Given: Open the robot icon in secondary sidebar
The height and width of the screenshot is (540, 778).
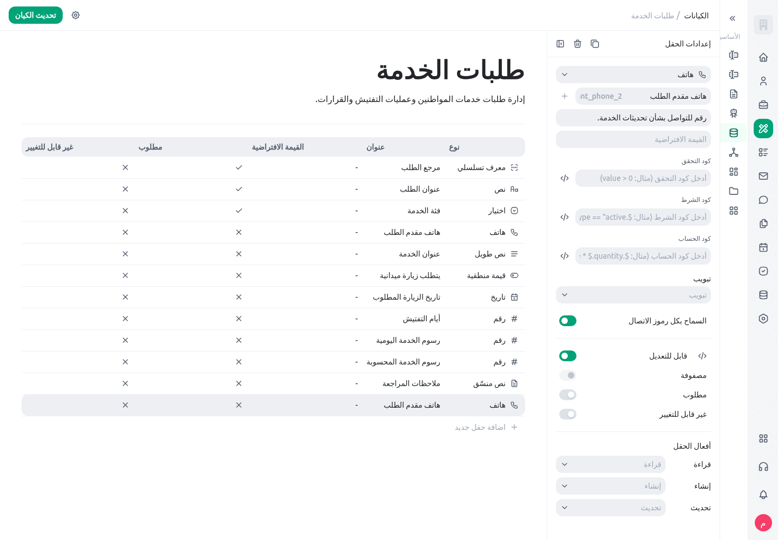Looking at the screenshot, I should pos(734,113).
